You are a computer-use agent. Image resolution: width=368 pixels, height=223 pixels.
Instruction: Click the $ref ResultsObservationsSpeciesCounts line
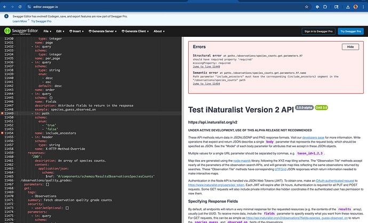coord(100,176)
